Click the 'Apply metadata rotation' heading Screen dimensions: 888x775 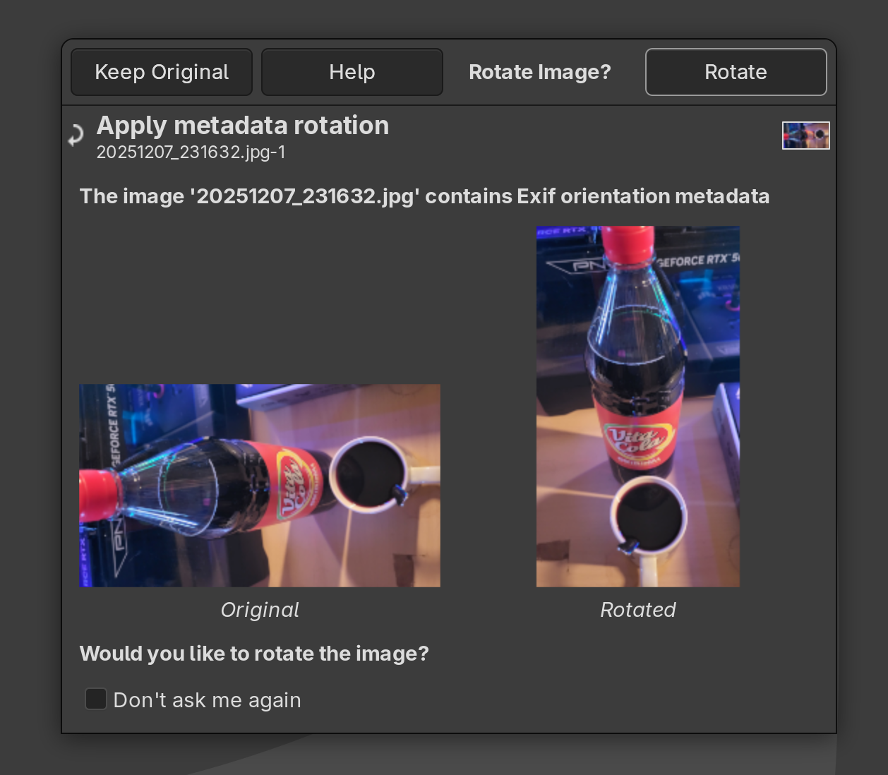(x=243, y=126)
